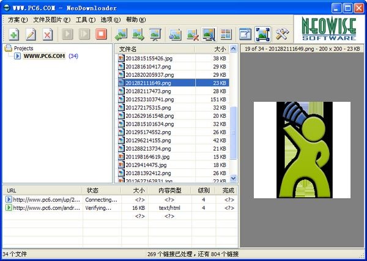
Task: Click the open in external window icon
Action: (x=245, y=34)
